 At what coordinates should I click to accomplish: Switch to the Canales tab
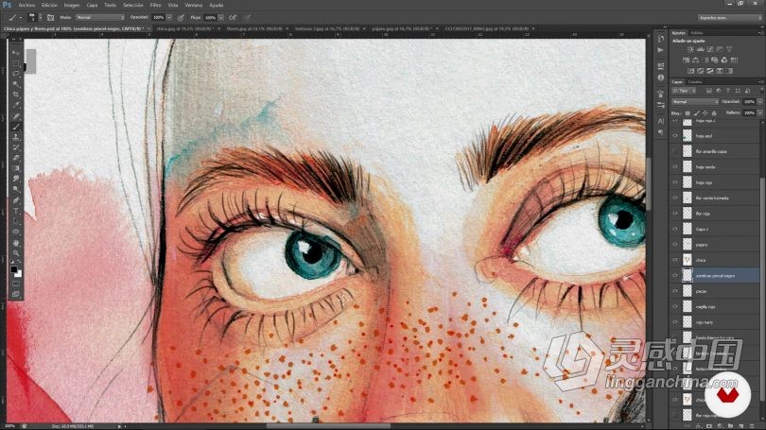click(695, 82)
